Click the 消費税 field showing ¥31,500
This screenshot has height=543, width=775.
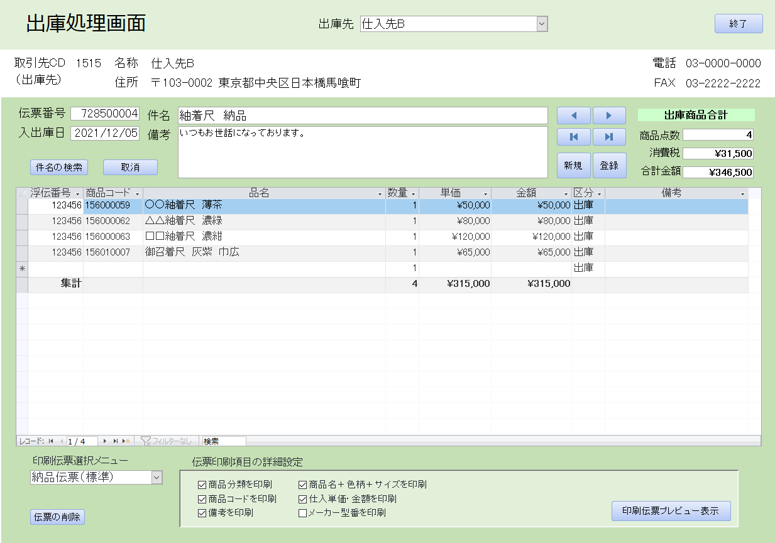pos(718,154)
